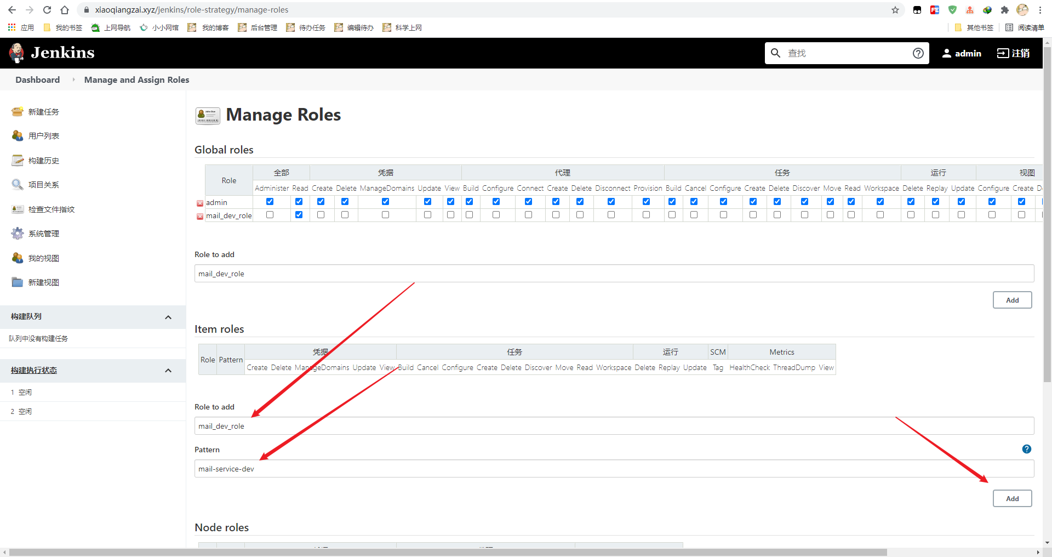This screenshot has width=1052, height=557.
Task: Focus the 查找 search box
Action: [847, 53]
